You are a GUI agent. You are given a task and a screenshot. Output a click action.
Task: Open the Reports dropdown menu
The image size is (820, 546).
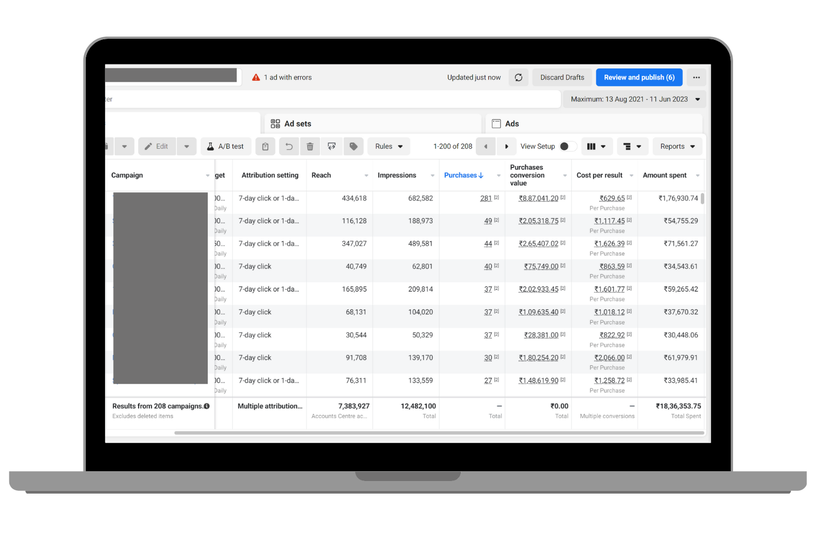(677, 146)
